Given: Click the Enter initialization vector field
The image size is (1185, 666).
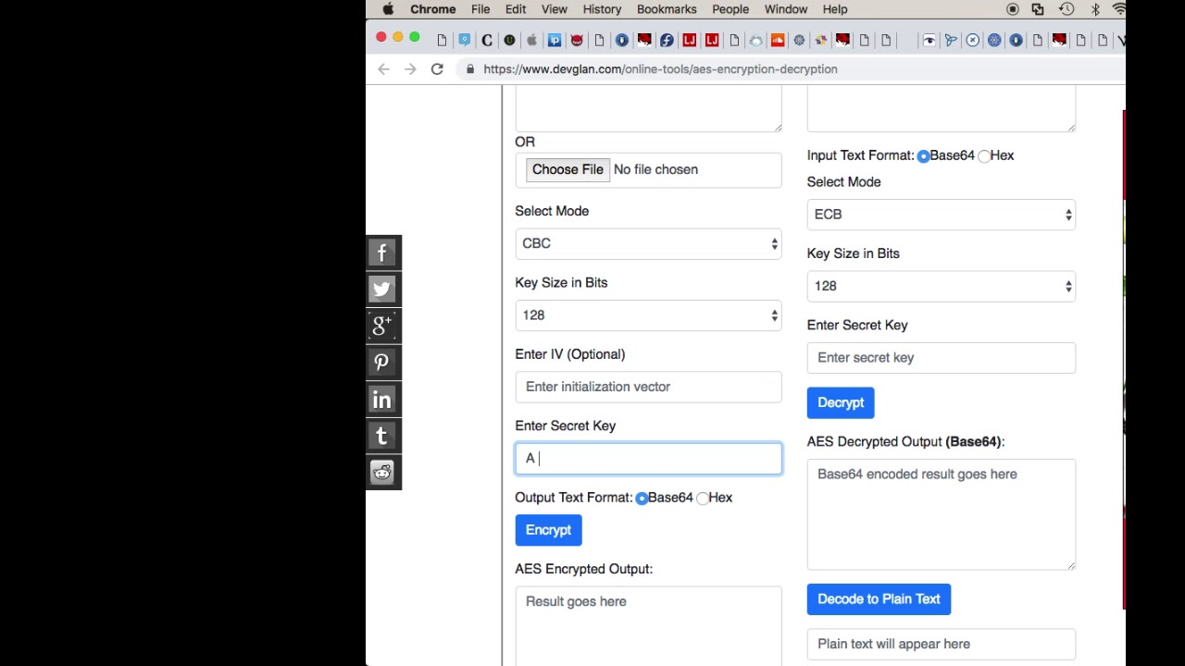Looking at the screenshot, I should (x=648, y=387).
